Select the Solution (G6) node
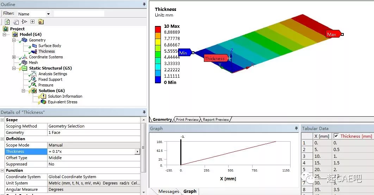The height and width of the screenshot is (195, 374). click(51, 91)
